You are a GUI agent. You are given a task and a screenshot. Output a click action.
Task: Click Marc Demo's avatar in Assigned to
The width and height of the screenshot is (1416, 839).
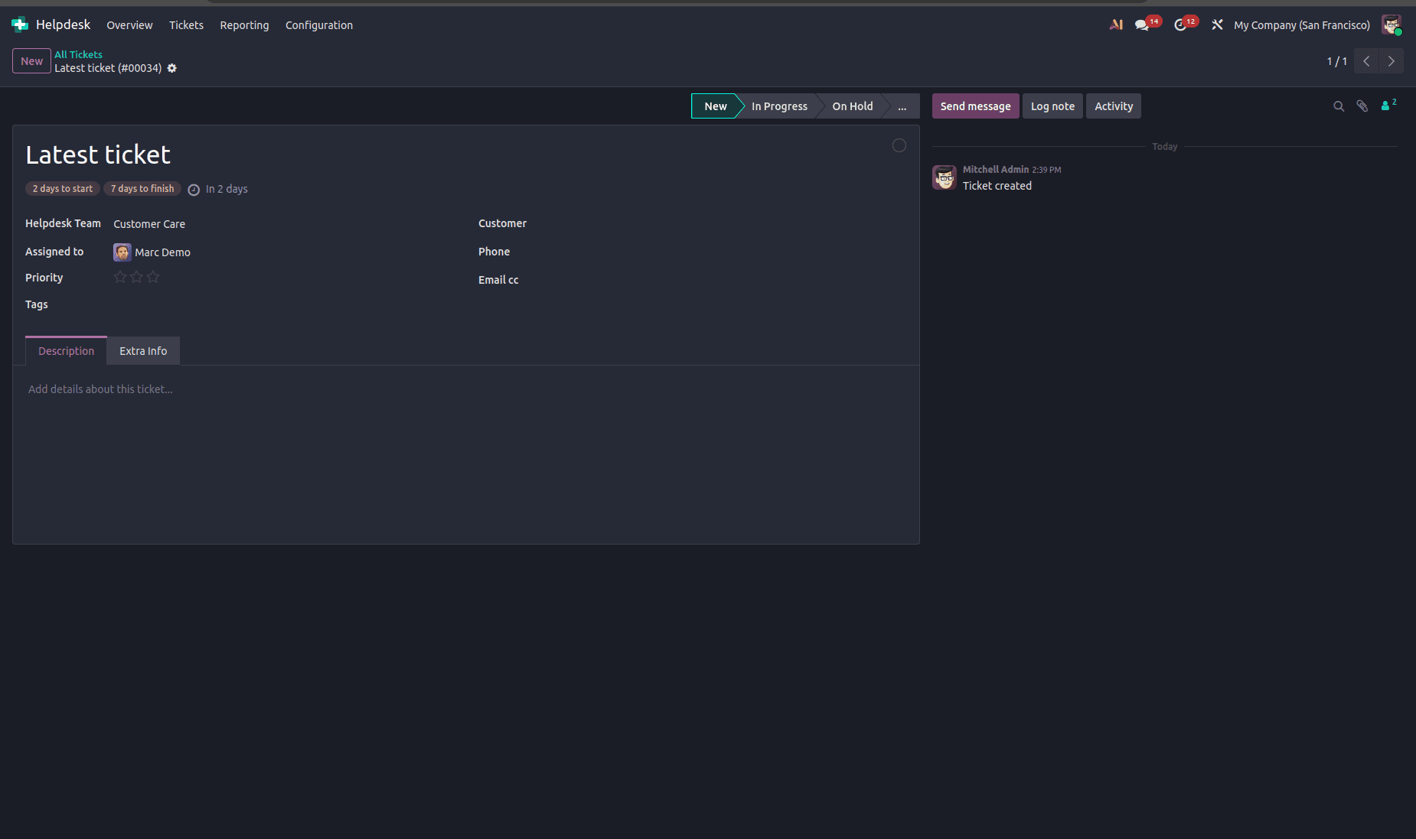[x=122, y=252]
